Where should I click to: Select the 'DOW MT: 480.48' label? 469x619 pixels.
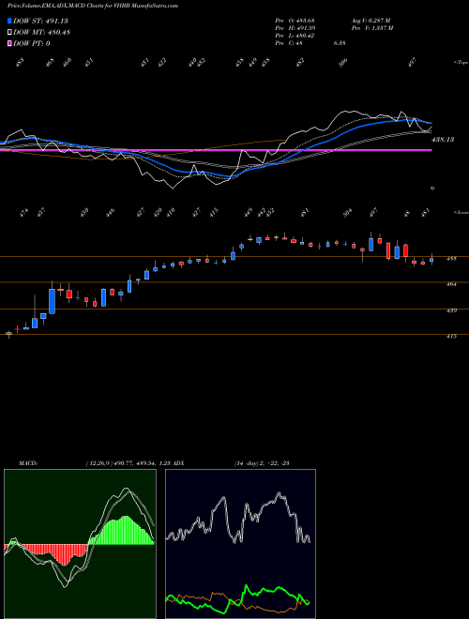point(42,32)
